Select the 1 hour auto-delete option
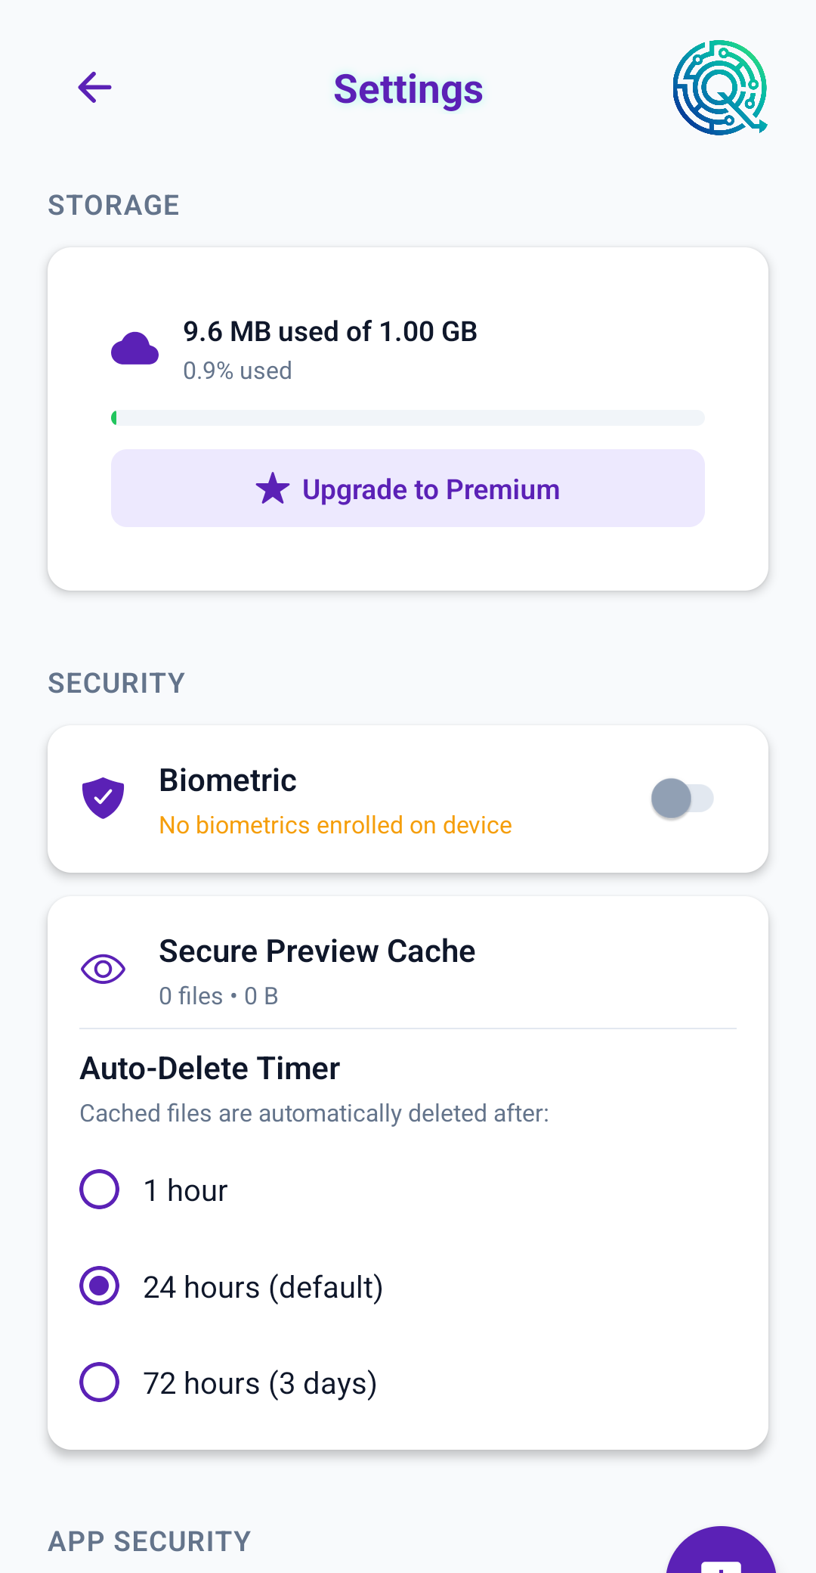 tap(100, 1190)
